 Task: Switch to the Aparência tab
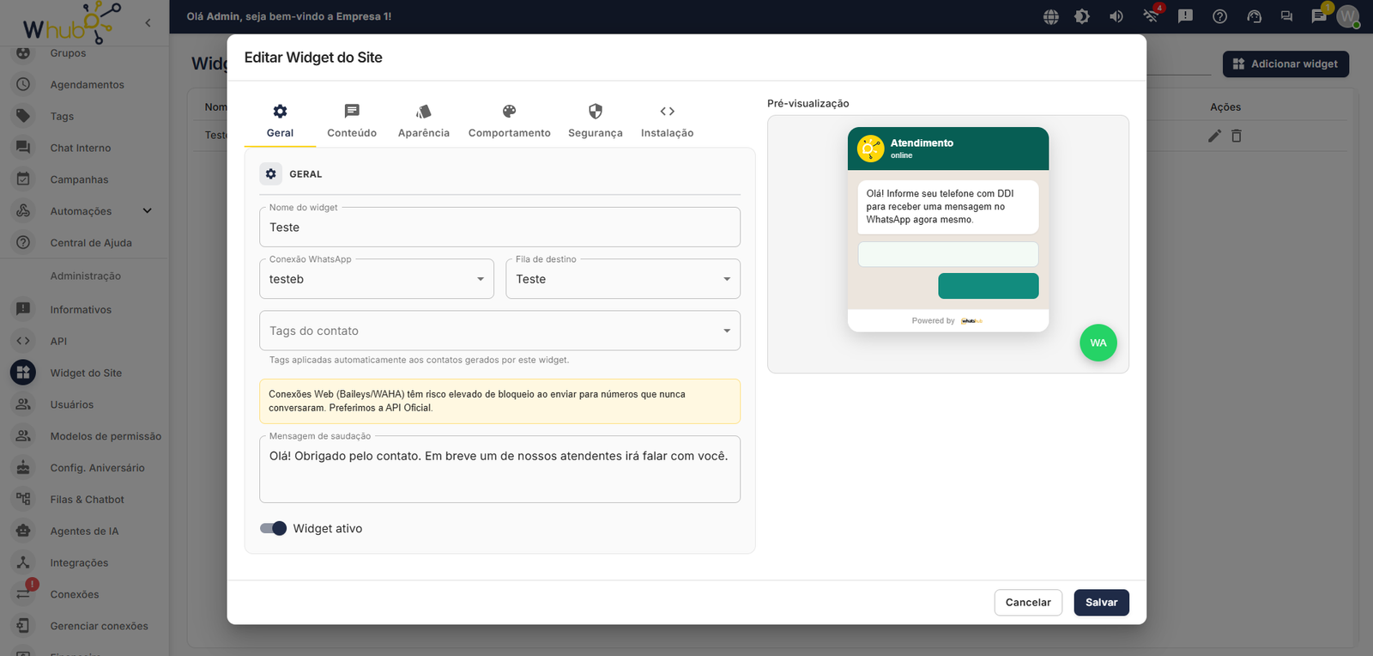point(424,121)
